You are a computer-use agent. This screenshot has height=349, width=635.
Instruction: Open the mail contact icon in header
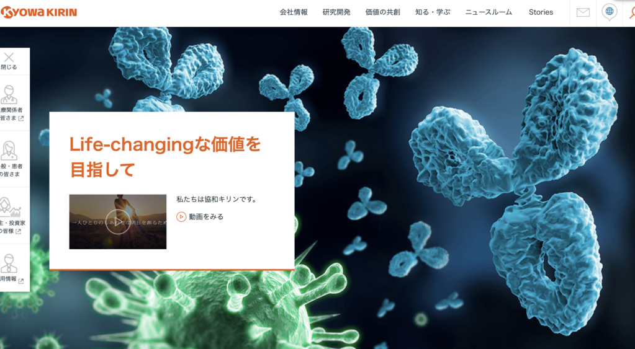coord(583,12)
